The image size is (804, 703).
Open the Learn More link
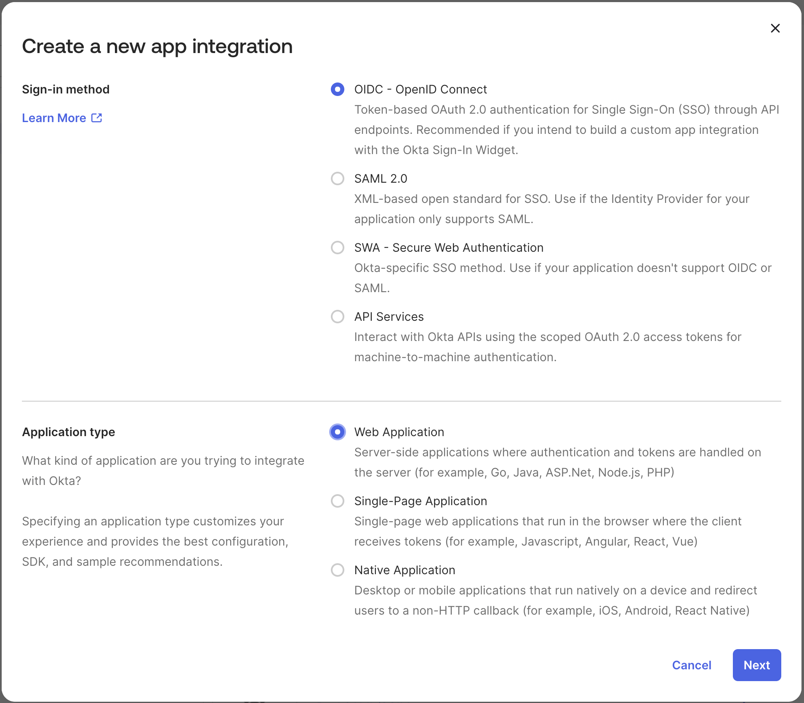point(54,118)
